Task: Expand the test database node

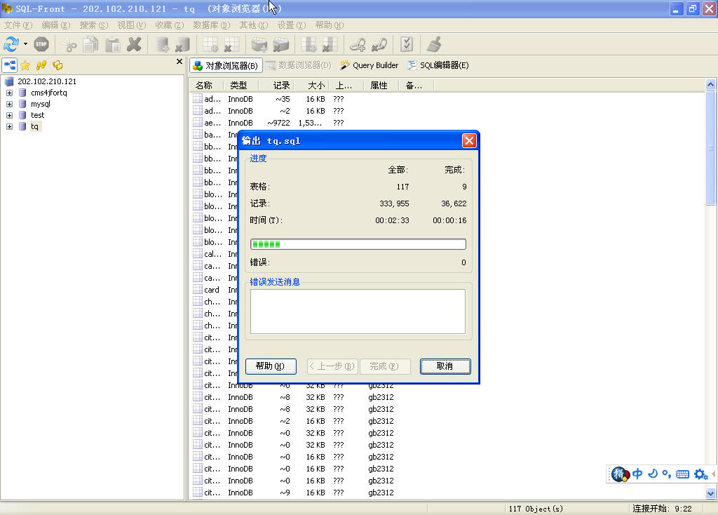Action: coord(9,115)
